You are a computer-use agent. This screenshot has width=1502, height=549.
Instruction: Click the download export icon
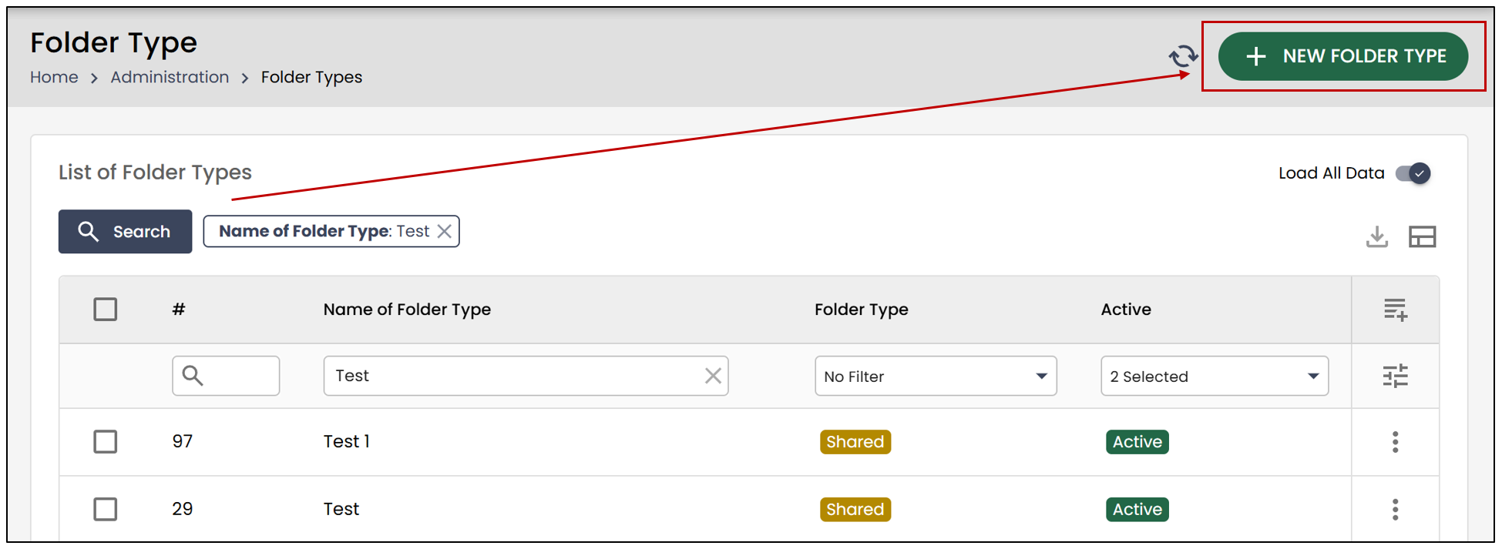(x=1377, y=236)
